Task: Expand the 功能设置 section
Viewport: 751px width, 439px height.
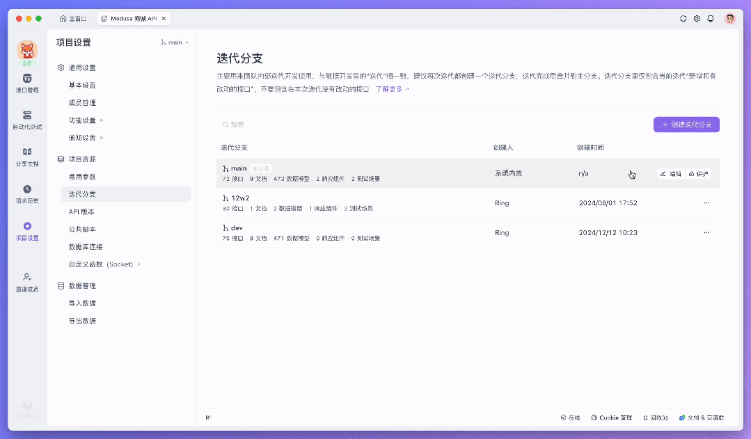Action: [x=85, y=120]
